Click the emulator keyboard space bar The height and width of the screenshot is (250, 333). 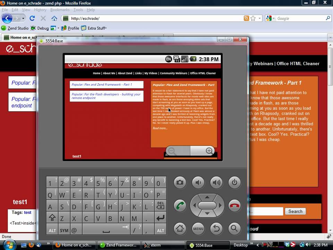coord(106,230)
